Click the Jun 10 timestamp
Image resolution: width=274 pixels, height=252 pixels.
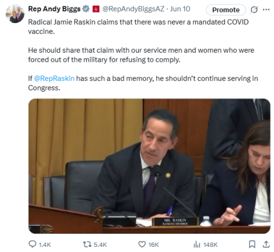180,9
